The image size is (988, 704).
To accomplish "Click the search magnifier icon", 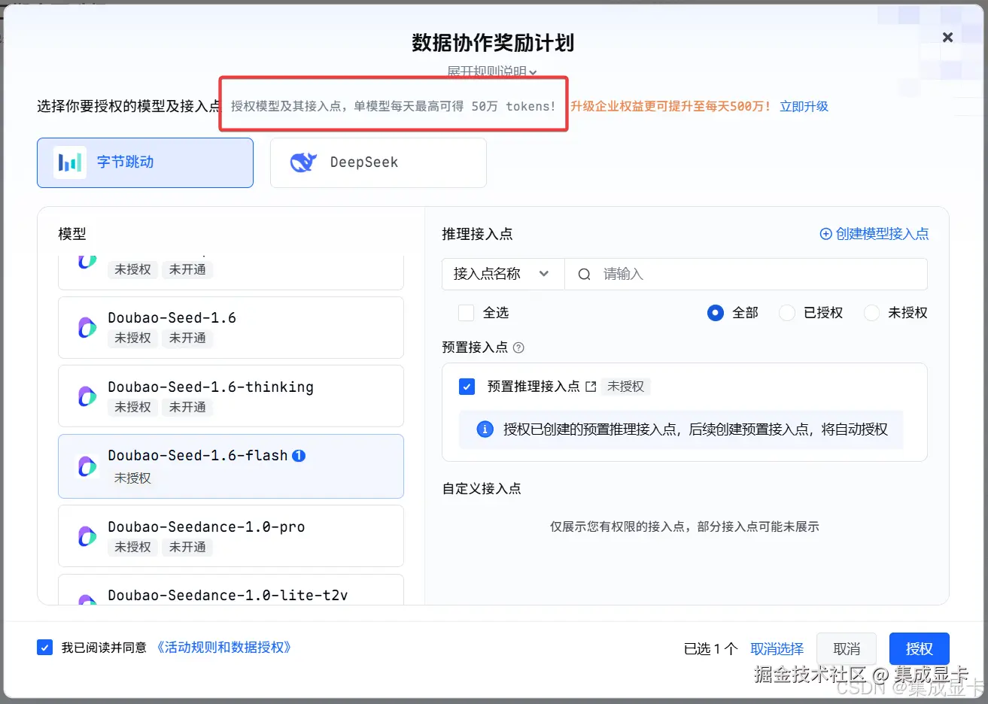I will coord(584,275).
